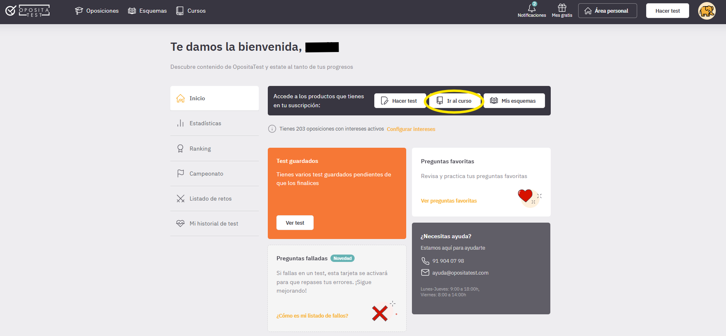Click the Novedad badge
Image resolution: width=726 pixels, height=336 pixels.
point(342,258)
